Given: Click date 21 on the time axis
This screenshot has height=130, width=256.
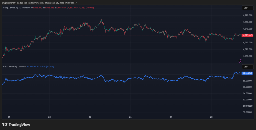Looking at the screenshot, I should click(9, 117).
